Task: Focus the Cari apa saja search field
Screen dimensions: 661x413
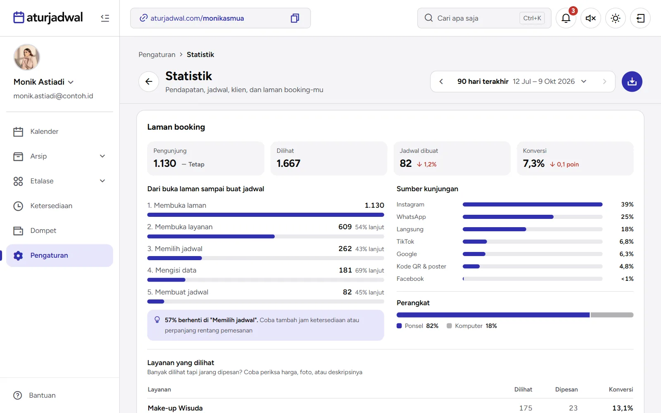Action: (x=484, y=18)
